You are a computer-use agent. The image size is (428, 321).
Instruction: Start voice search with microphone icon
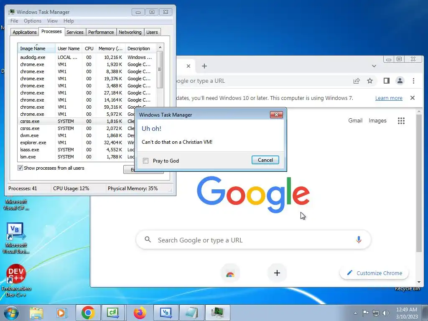click(x=359, y=239)
